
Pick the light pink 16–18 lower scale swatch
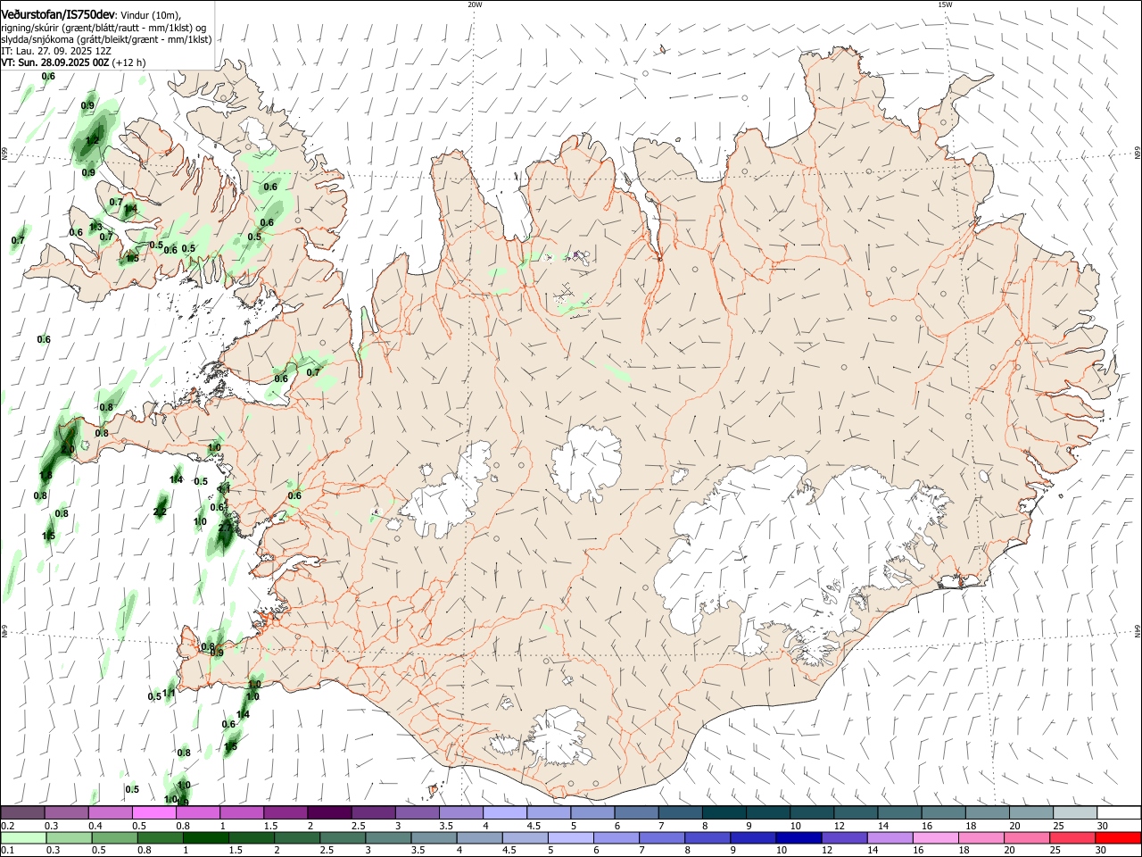(x=937, y=837)
